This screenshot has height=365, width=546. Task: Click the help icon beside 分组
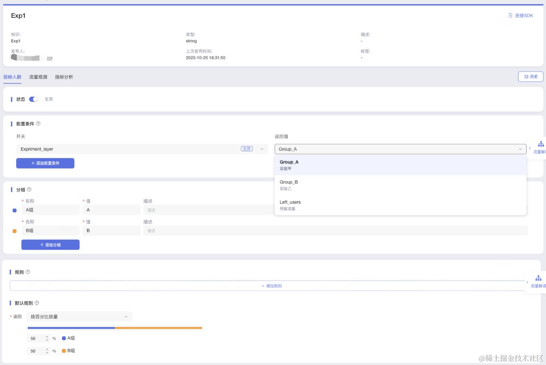pos(29,190)
